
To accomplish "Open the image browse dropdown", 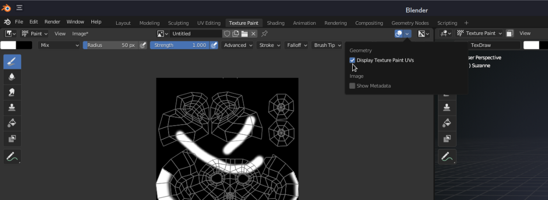I will pos(162,33).
